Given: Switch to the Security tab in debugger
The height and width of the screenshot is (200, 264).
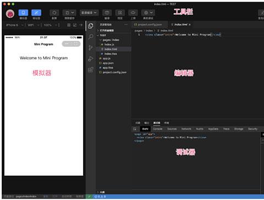Looking at the screenshot, I should [252, 129].
